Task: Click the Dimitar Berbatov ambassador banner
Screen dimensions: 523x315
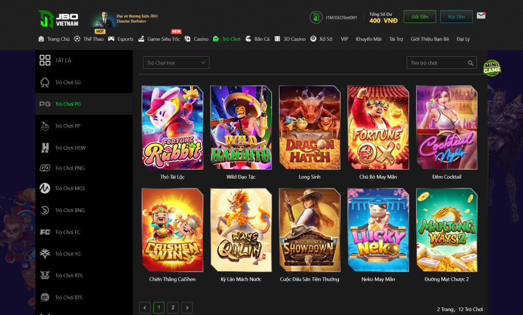Action: point(125,19)
